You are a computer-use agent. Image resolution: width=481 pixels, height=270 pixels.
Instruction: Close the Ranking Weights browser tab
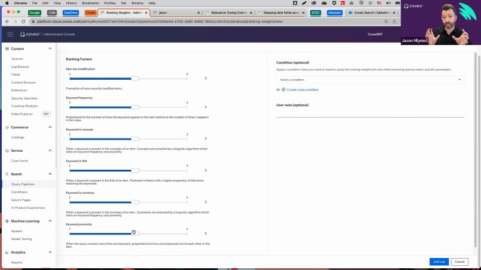[x=146, y=13]
